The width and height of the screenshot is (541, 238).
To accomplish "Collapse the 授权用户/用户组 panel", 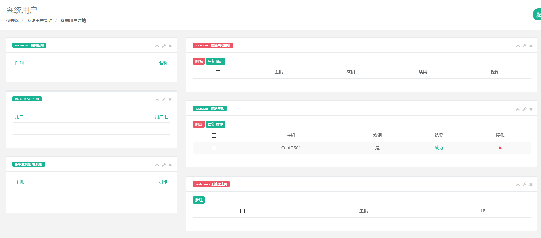I will pyautogui.click(x=157, y=99).
